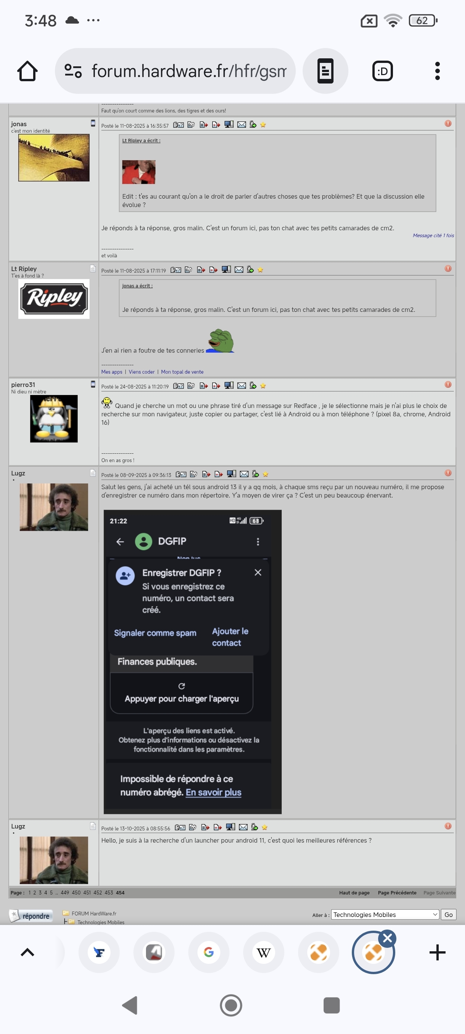Open 'FORUM HardWare.fr' breadcrumb link

(94, 914)
